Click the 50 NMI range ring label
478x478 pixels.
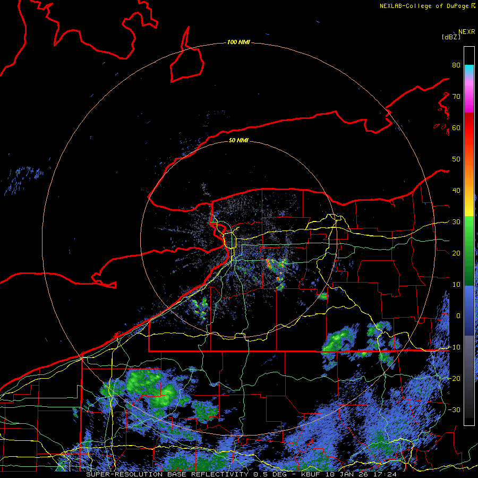pos(238,140)
